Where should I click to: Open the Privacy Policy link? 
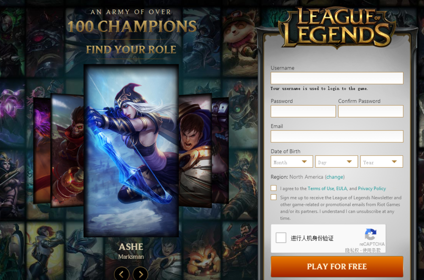[x=372, y=189]
